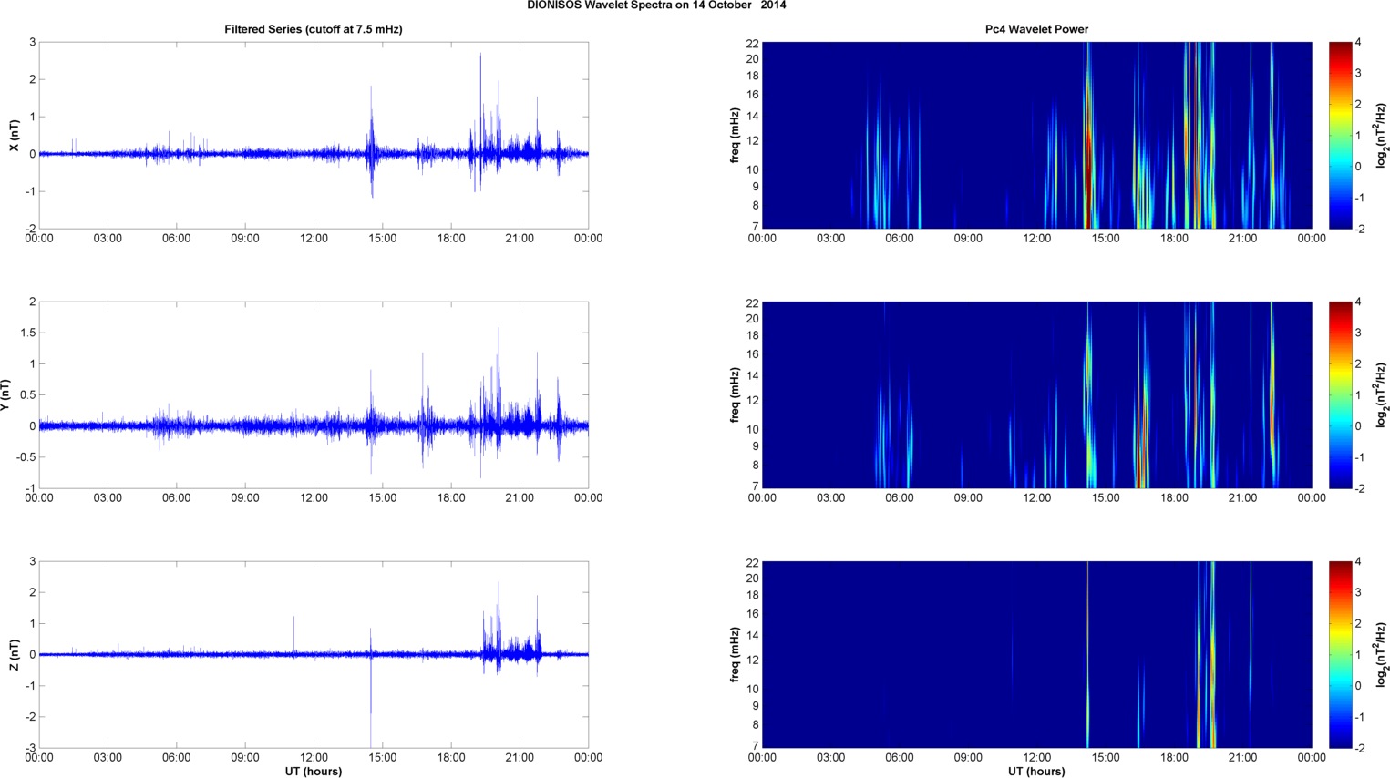Click UT (hours) label under the Z series plot
Image resolution: width=1390 pixels, height=778 pixels.
[x=314, y=772]
